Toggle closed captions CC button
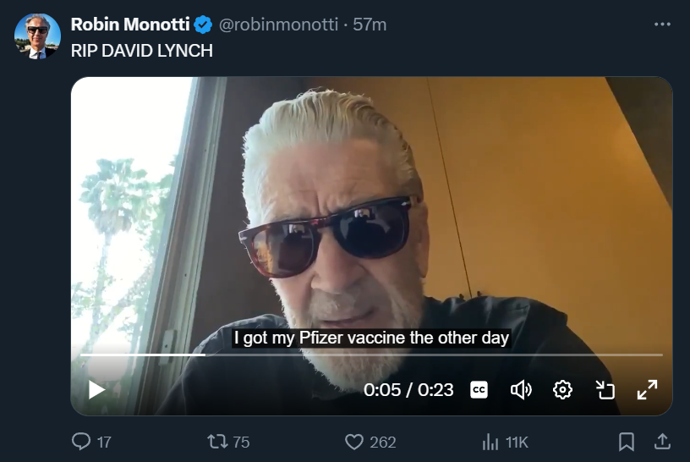This screenshot has width=690, height=462. 479,390
